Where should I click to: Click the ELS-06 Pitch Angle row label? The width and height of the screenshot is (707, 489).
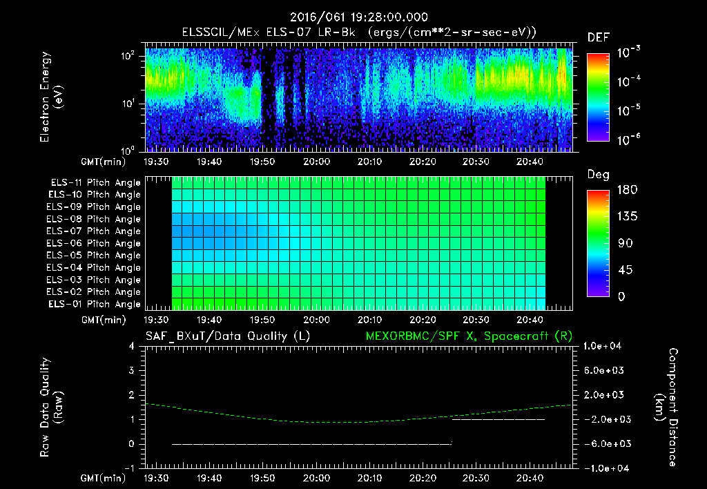(94, 243)
